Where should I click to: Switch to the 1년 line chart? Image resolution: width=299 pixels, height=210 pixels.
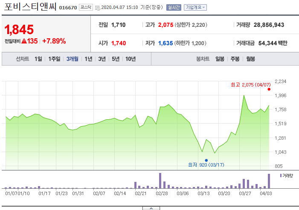point(88,59)
